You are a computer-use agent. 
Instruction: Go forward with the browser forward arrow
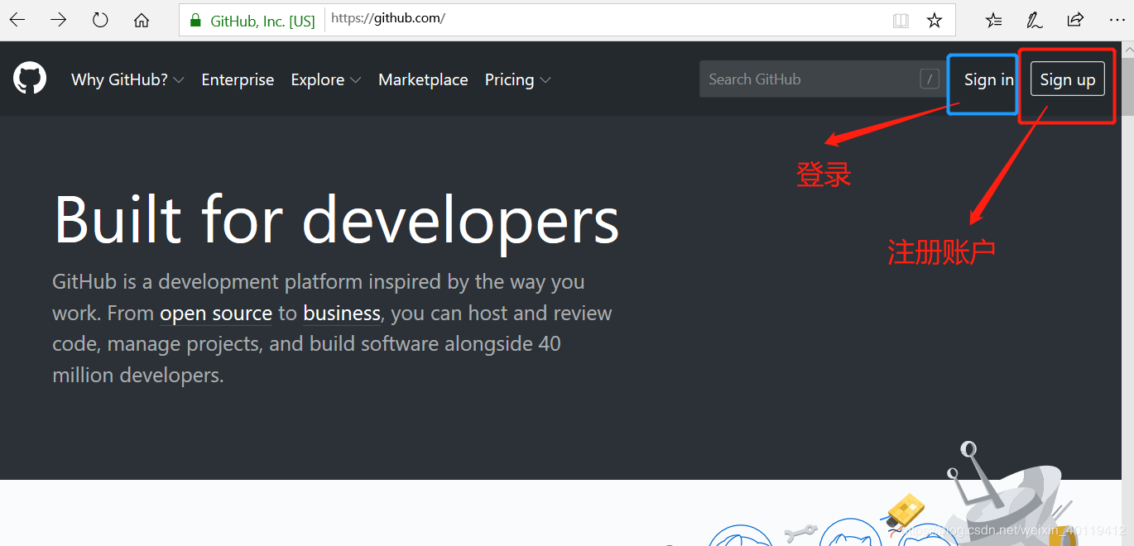pos(58,20)
